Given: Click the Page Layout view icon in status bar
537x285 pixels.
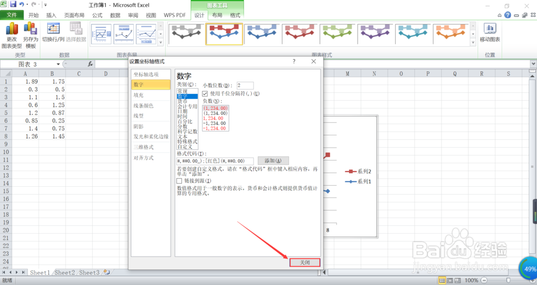Looking at the screenshot, I should pyautogui.click(x=449, y=281).
